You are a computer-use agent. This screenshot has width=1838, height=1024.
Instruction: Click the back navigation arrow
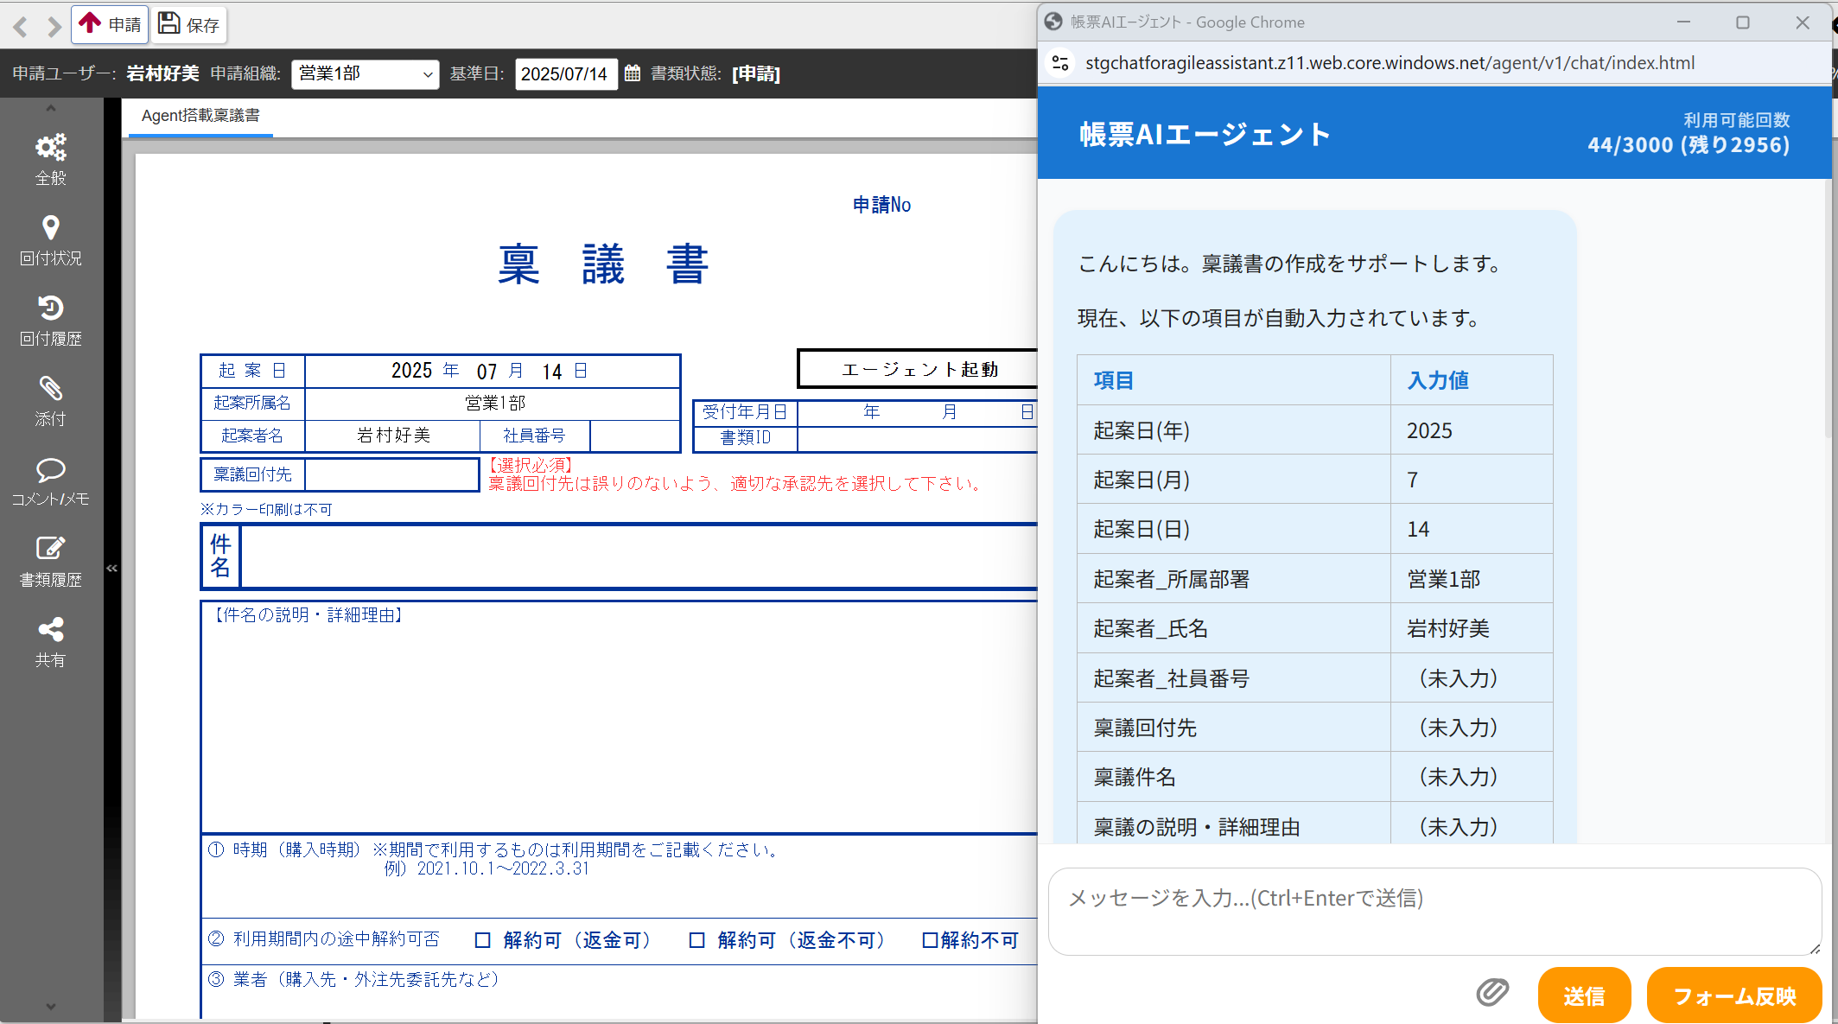pos(21,26)
